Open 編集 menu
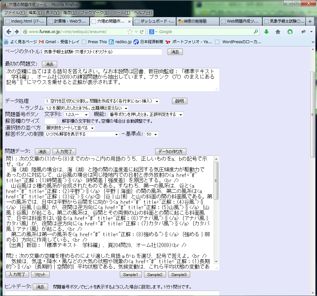The height and width of the screenshot is (296, 317). click(x=35, y=13)
